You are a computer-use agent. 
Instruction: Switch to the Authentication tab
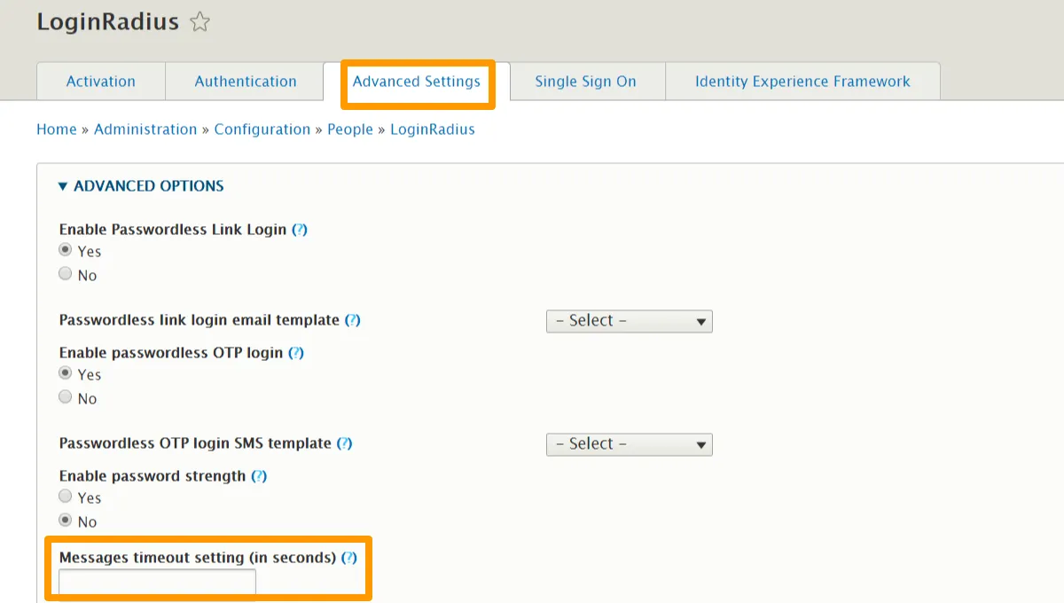click(x=246, y=82)
